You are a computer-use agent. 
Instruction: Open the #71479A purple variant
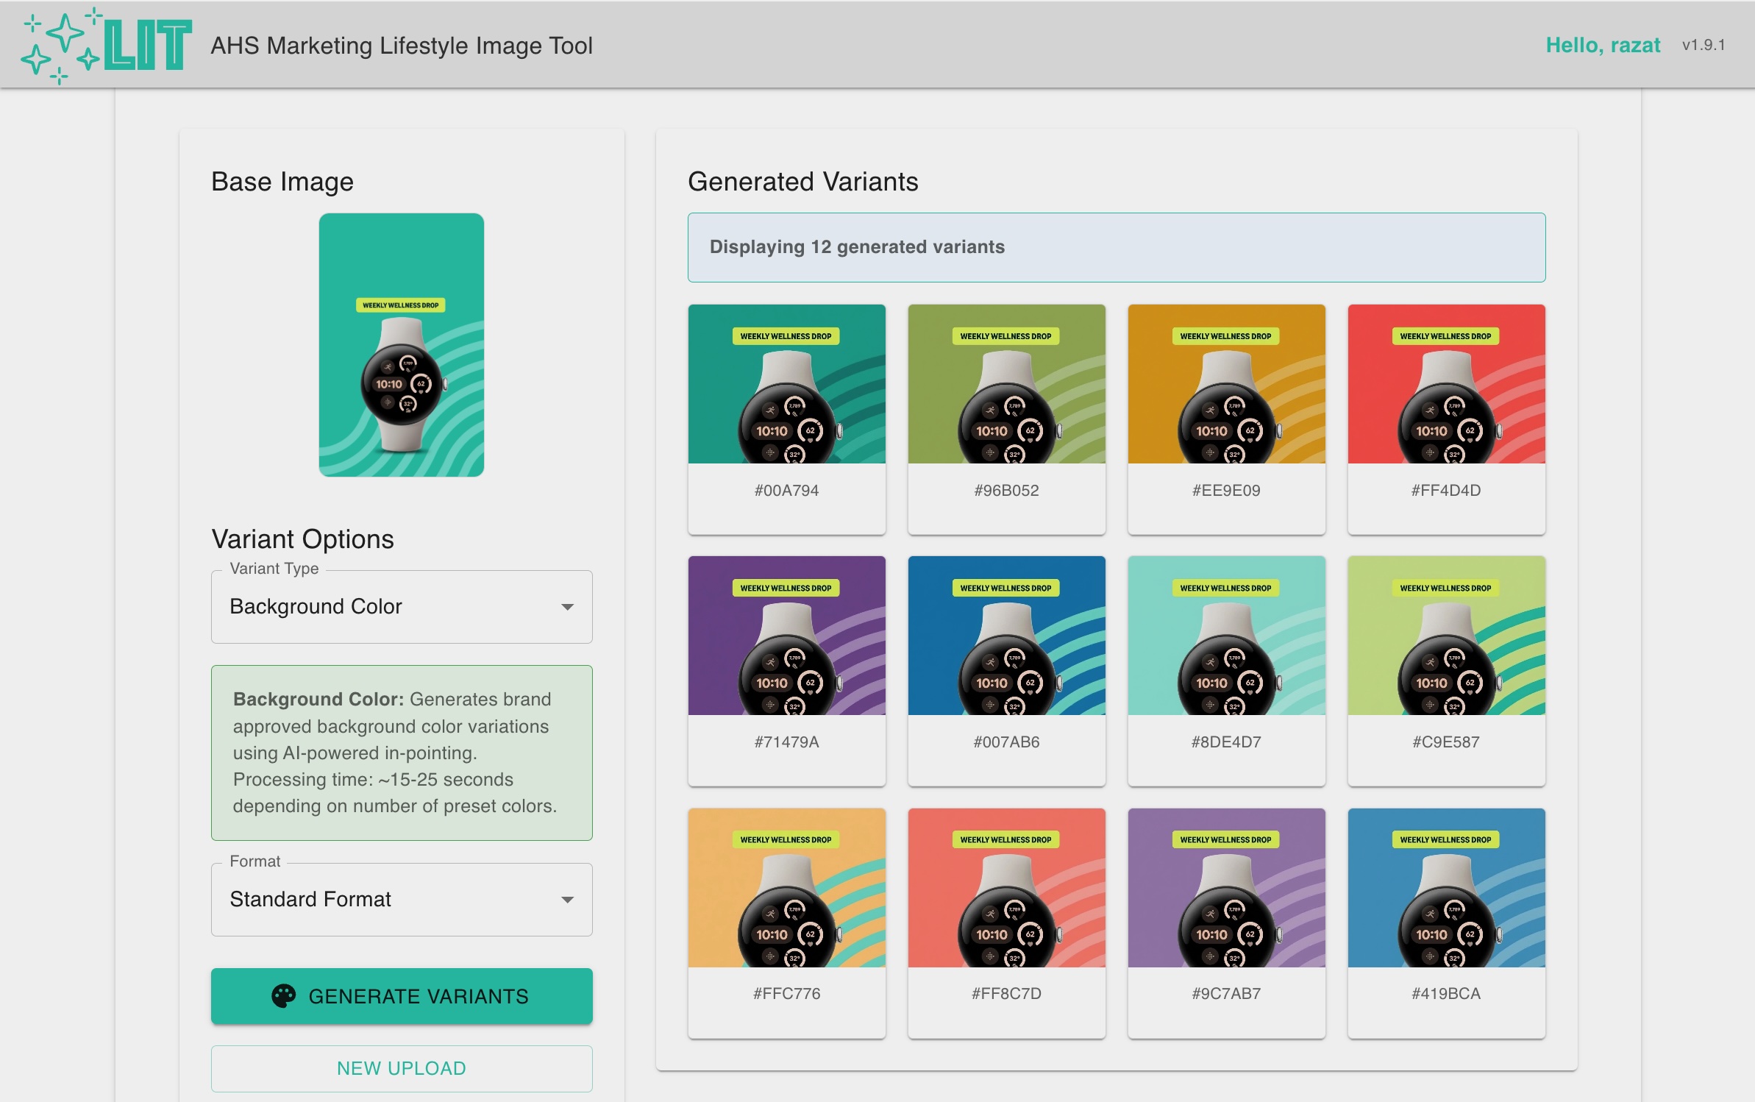coord(786,636)
